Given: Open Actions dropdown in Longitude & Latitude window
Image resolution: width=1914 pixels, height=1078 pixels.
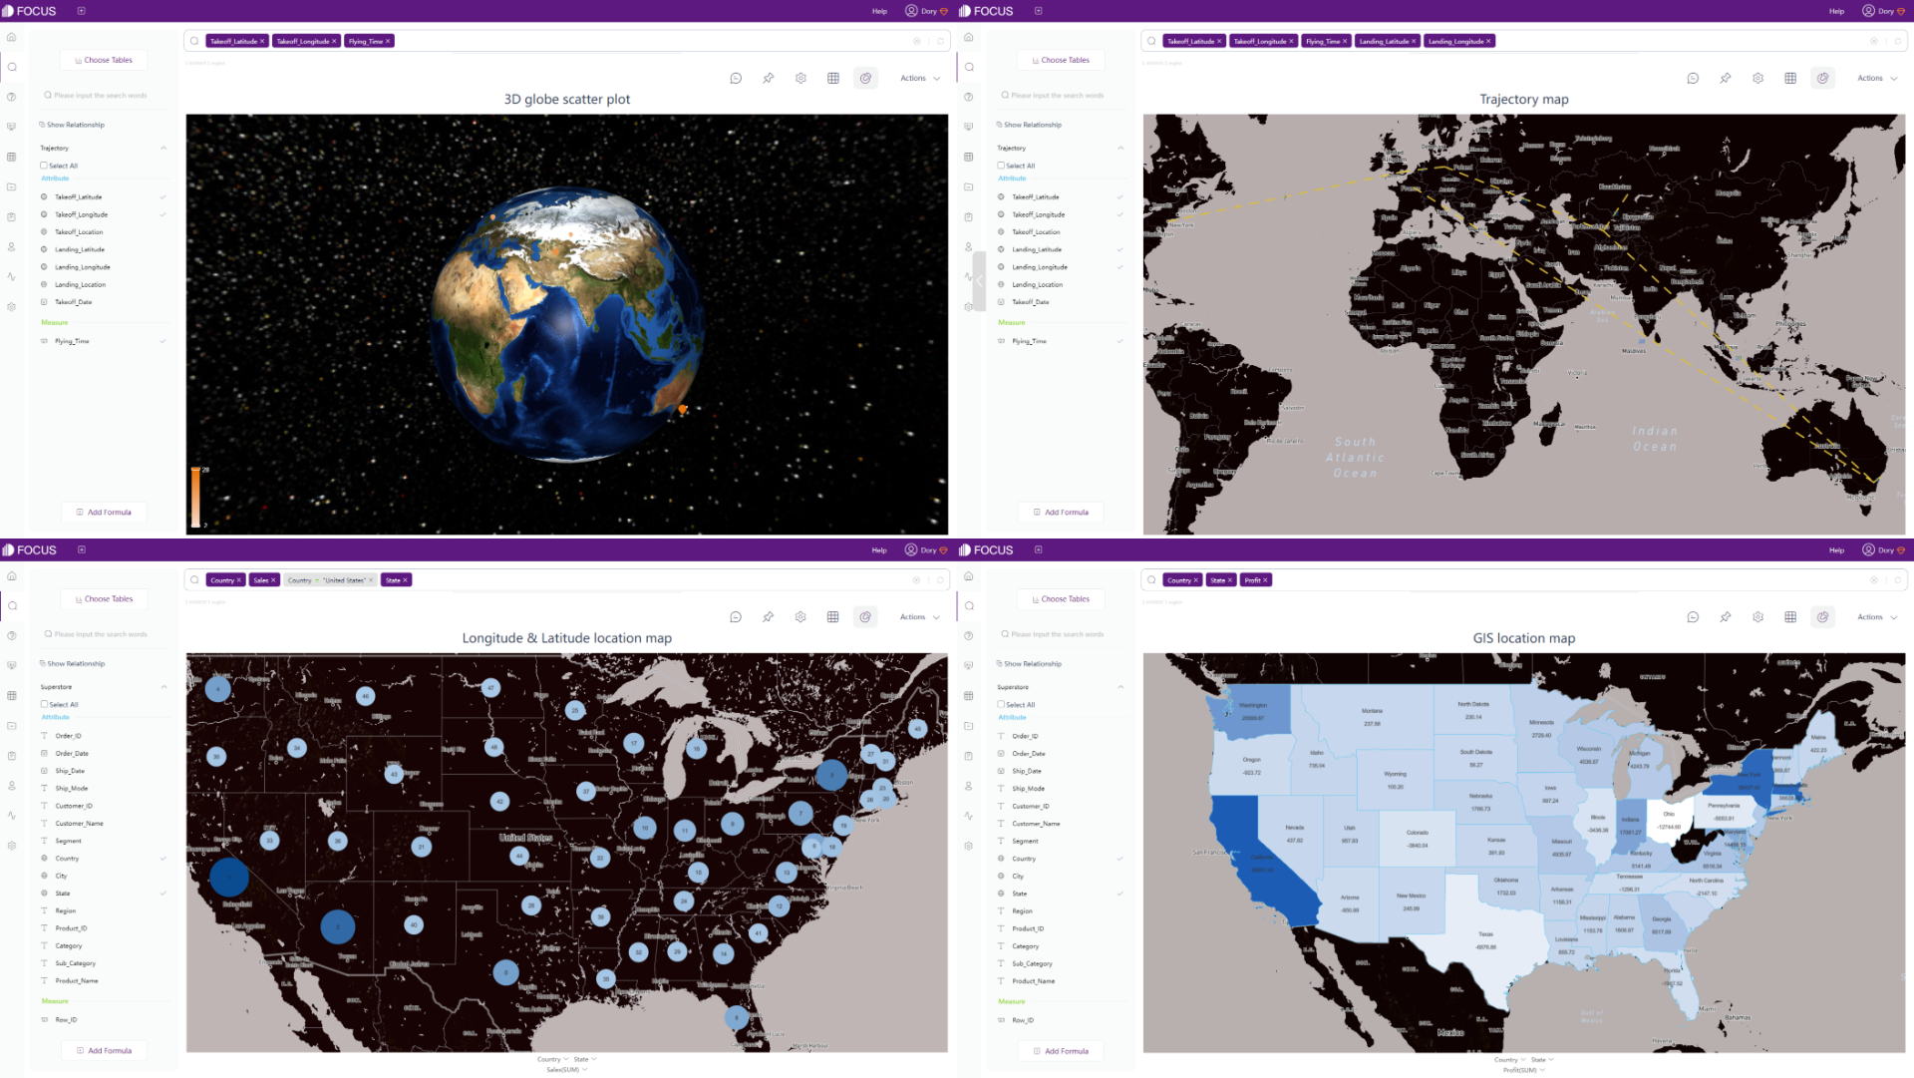Looking at the screenshot, I should pos(920,617).
